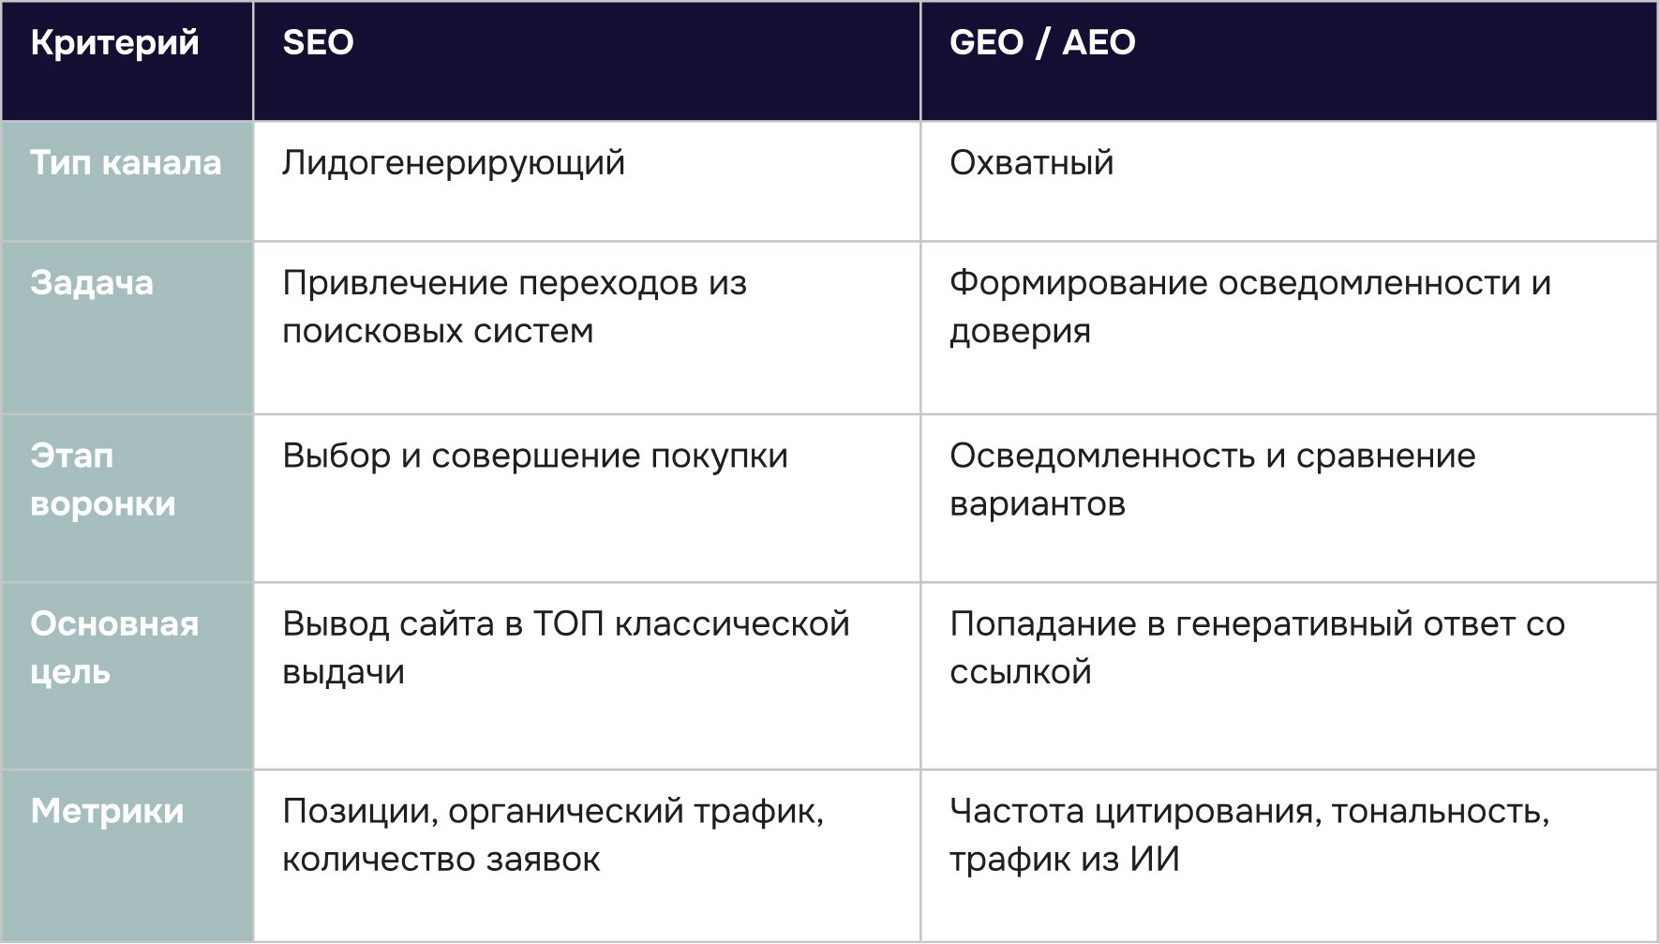
Task: Click the 'Задача' row label
Action: tap(127, 327)
